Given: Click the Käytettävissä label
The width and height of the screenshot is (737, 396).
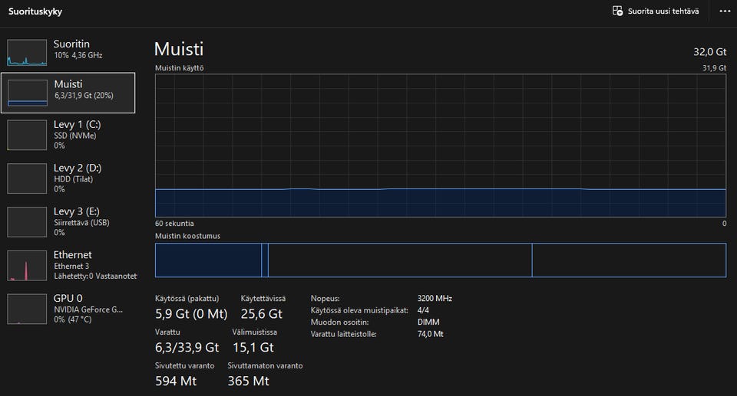Looking at the screenshot, I should (x=263, y=299).
